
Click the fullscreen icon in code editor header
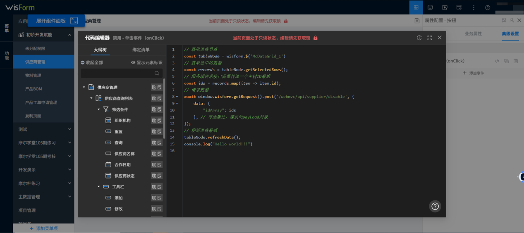coord(429,38)
